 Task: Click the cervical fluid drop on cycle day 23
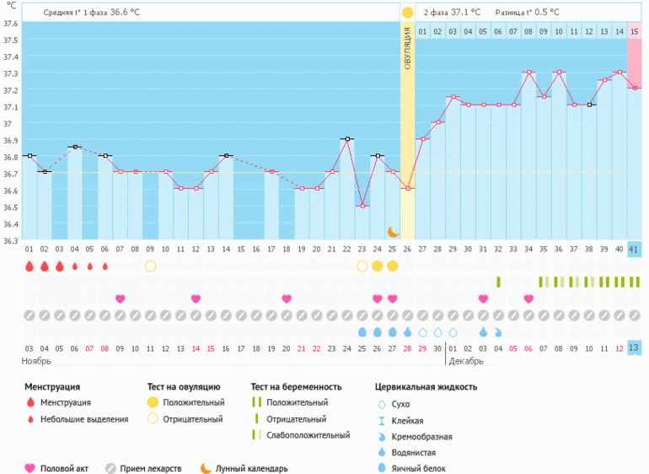tap(362, 331)
